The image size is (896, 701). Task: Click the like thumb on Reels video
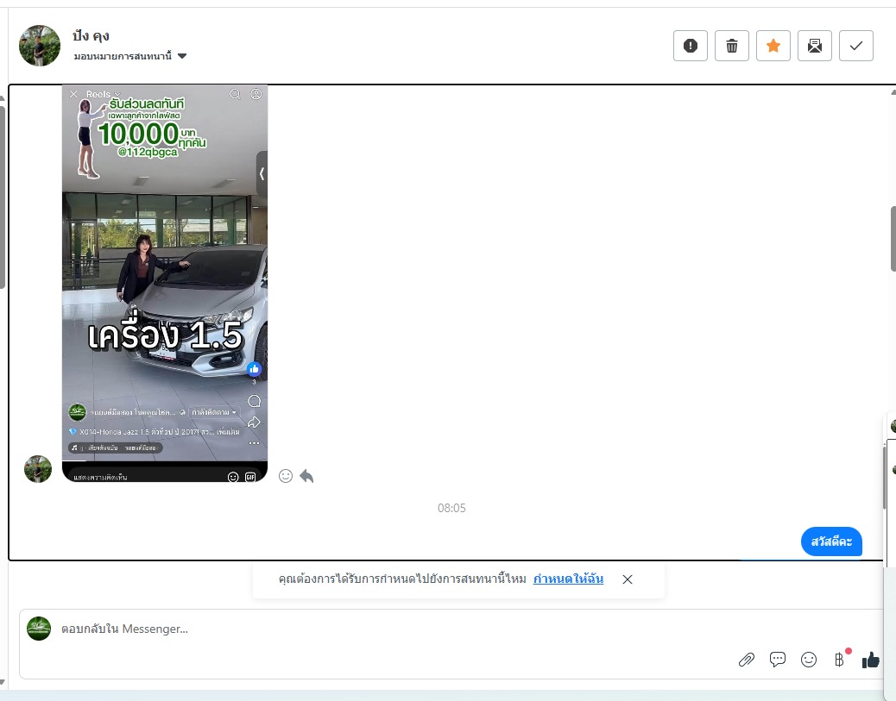point(255,369)
